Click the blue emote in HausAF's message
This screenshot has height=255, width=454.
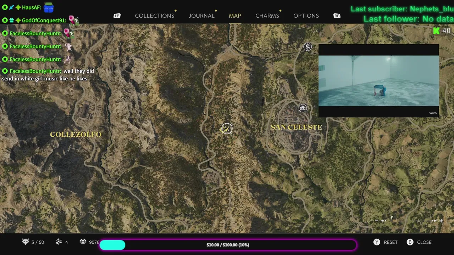(x=49, y=7)
